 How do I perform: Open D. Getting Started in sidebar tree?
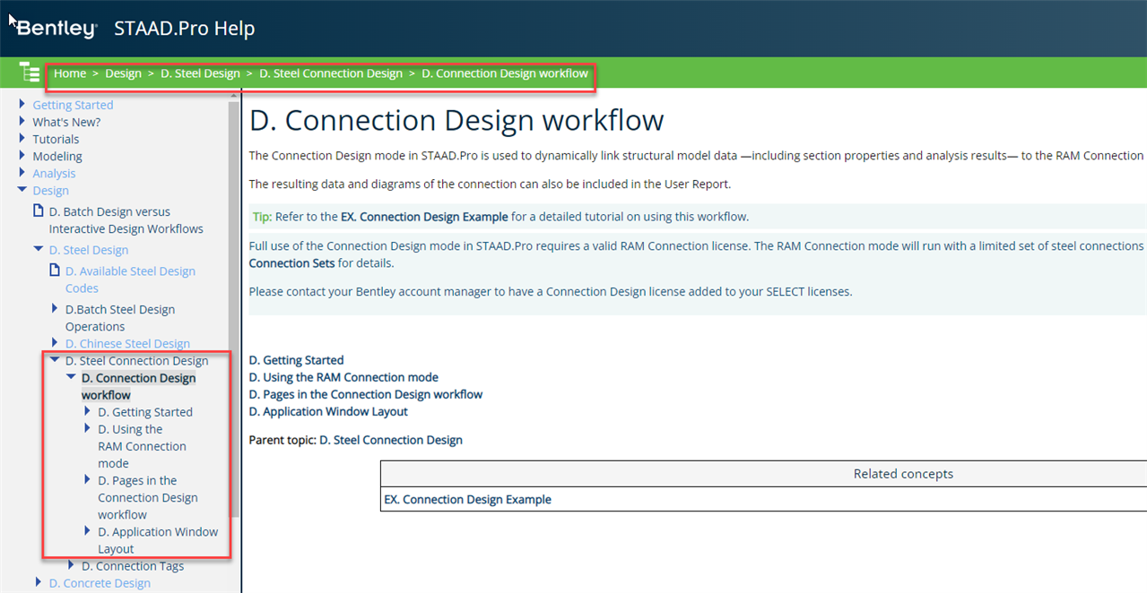pos(145,412)
